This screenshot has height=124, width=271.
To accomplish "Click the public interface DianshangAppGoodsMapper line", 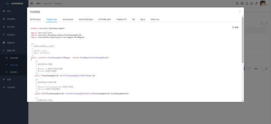I will [70, 57].
